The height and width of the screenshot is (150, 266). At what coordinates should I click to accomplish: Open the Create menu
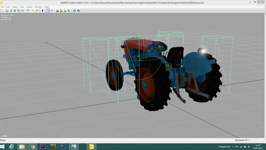click(15, 7)
